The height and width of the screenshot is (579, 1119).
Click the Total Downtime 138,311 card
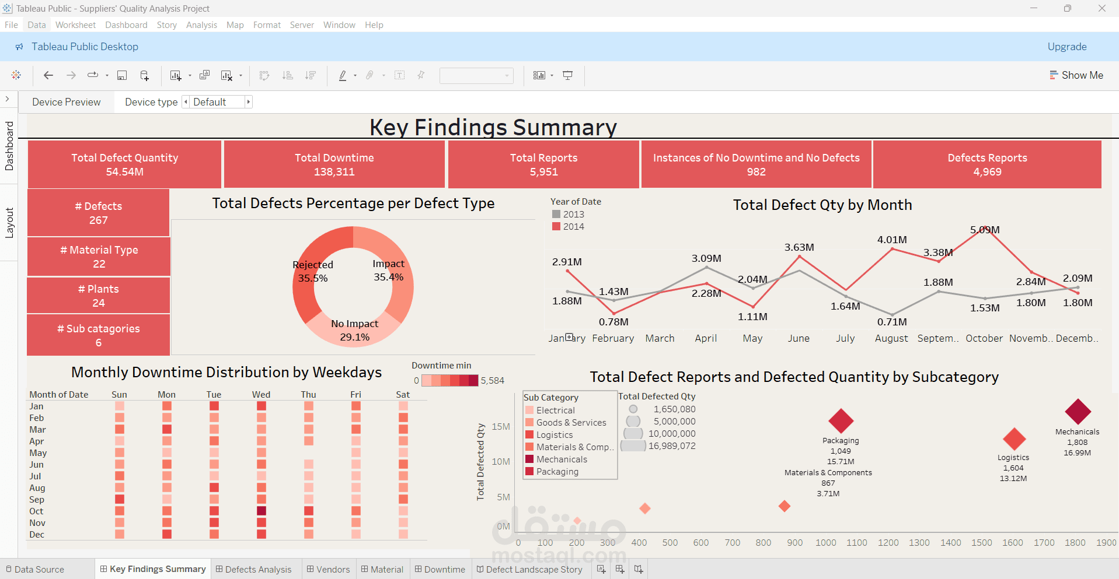334,164
